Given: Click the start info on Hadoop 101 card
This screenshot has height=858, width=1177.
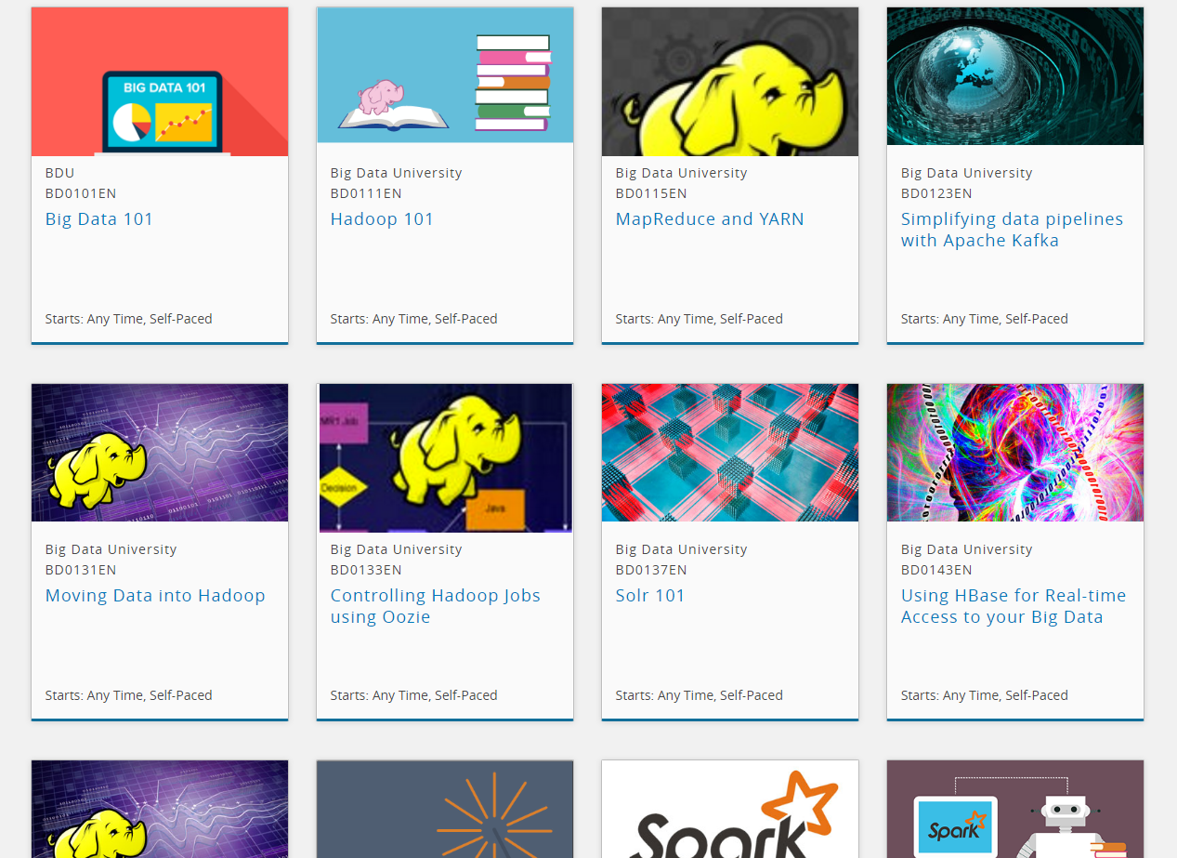Looking at the screenshot, I should pos(414,319).
